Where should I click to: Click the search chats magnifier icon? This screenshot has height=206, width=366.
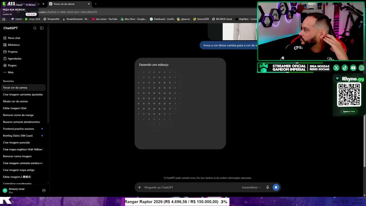coord(35,28)
